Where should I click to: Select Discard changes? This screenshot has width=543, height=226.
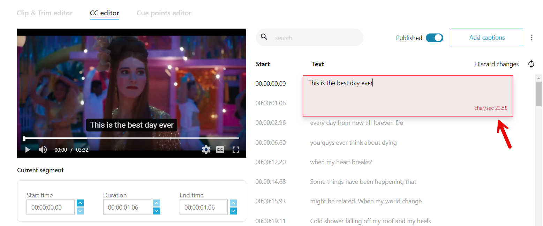click(x=497, y=64)
